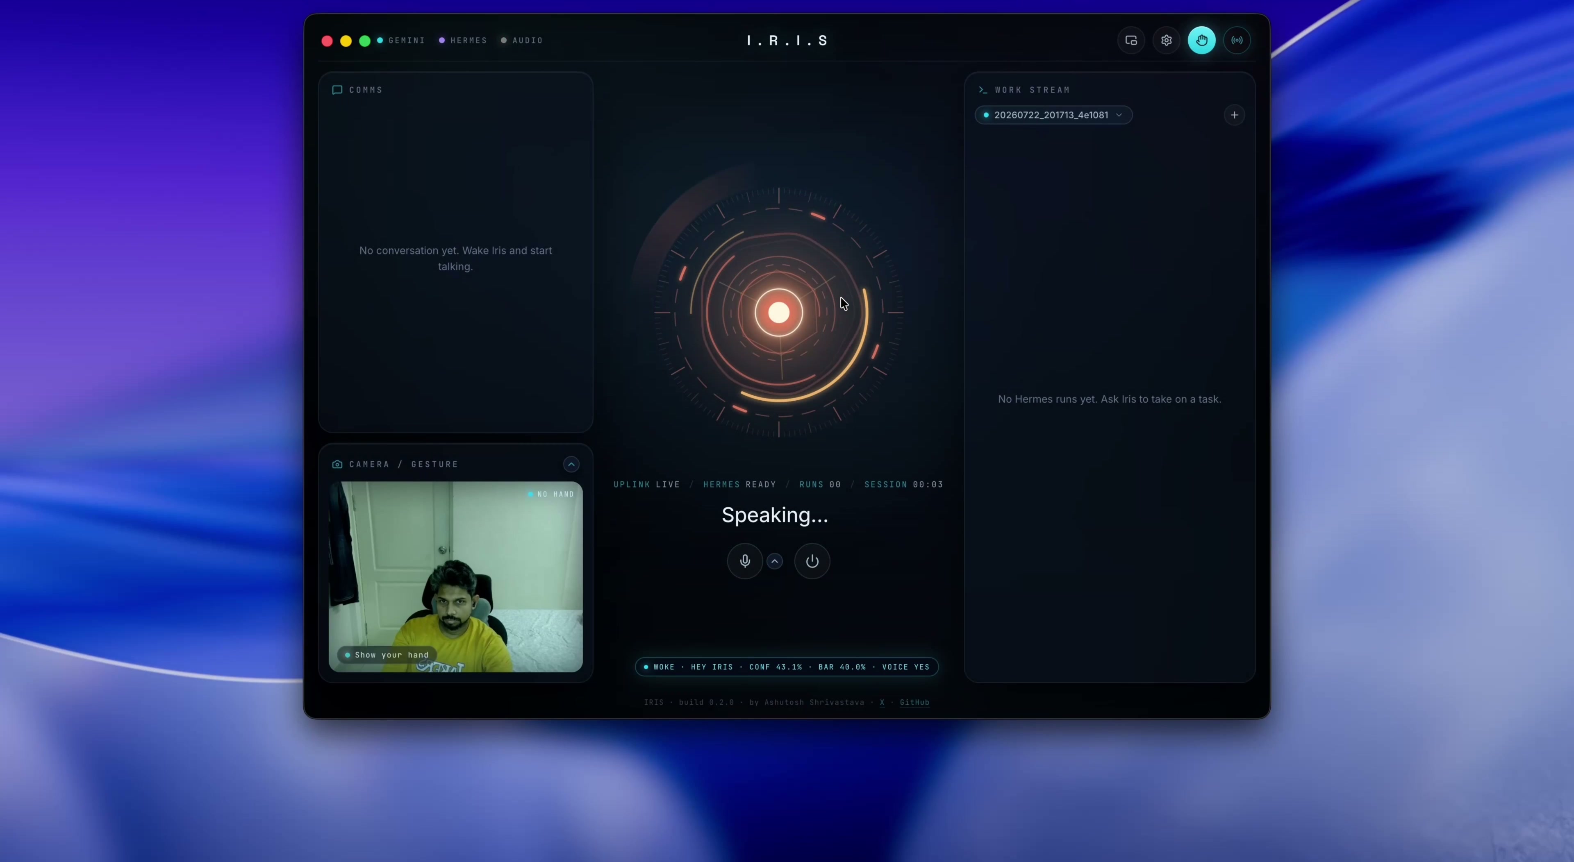Select the Audio status indicator
Image resolution: width=1574 pixels, height=862 pixels.
point(522,40)
